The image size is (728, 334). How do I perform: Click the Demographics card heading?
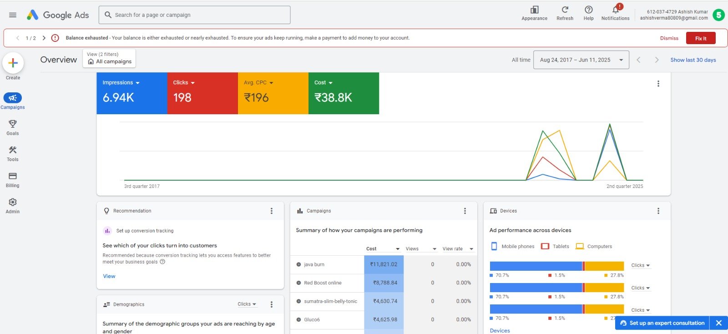tap(129, 304)
